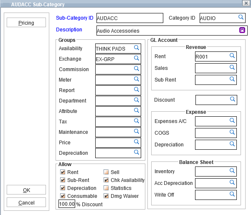Open Tax group lookup magnifier
Screen dimensions: 251x215
coord(136,121)
